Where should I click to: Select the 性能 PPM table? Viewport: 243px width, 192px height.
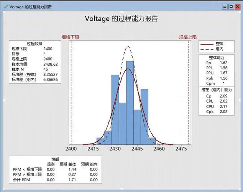click(55, 170)
